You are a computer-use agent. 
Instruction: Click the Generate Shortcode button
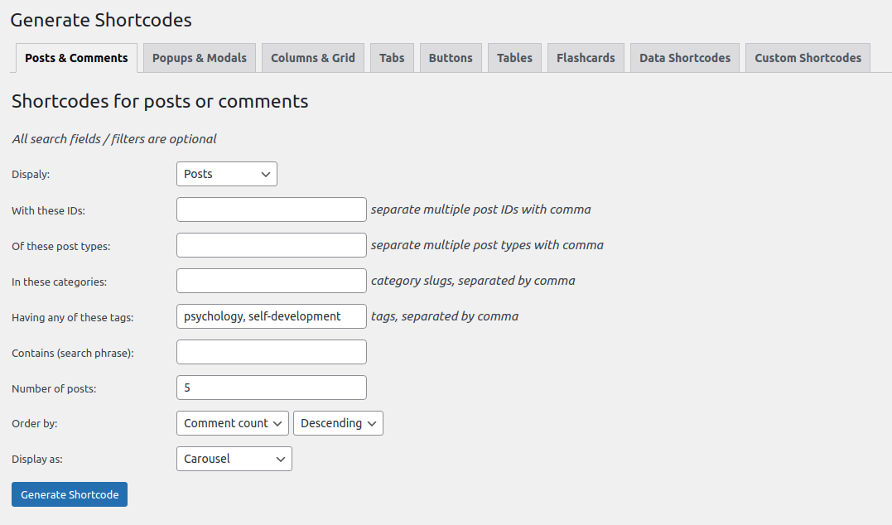70,494
